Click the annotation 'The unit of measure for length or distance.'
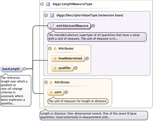153x121 pixels. (x=78, y=101)
